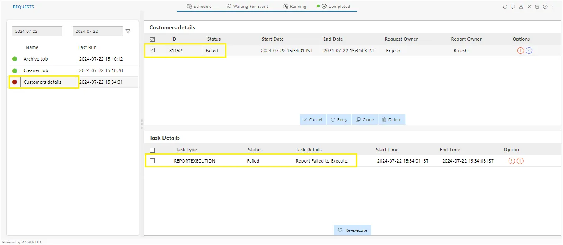Viewport: 563px width, 245px height.
Task: Click the archive box icon in top toolbar
Action: (537, 7)
